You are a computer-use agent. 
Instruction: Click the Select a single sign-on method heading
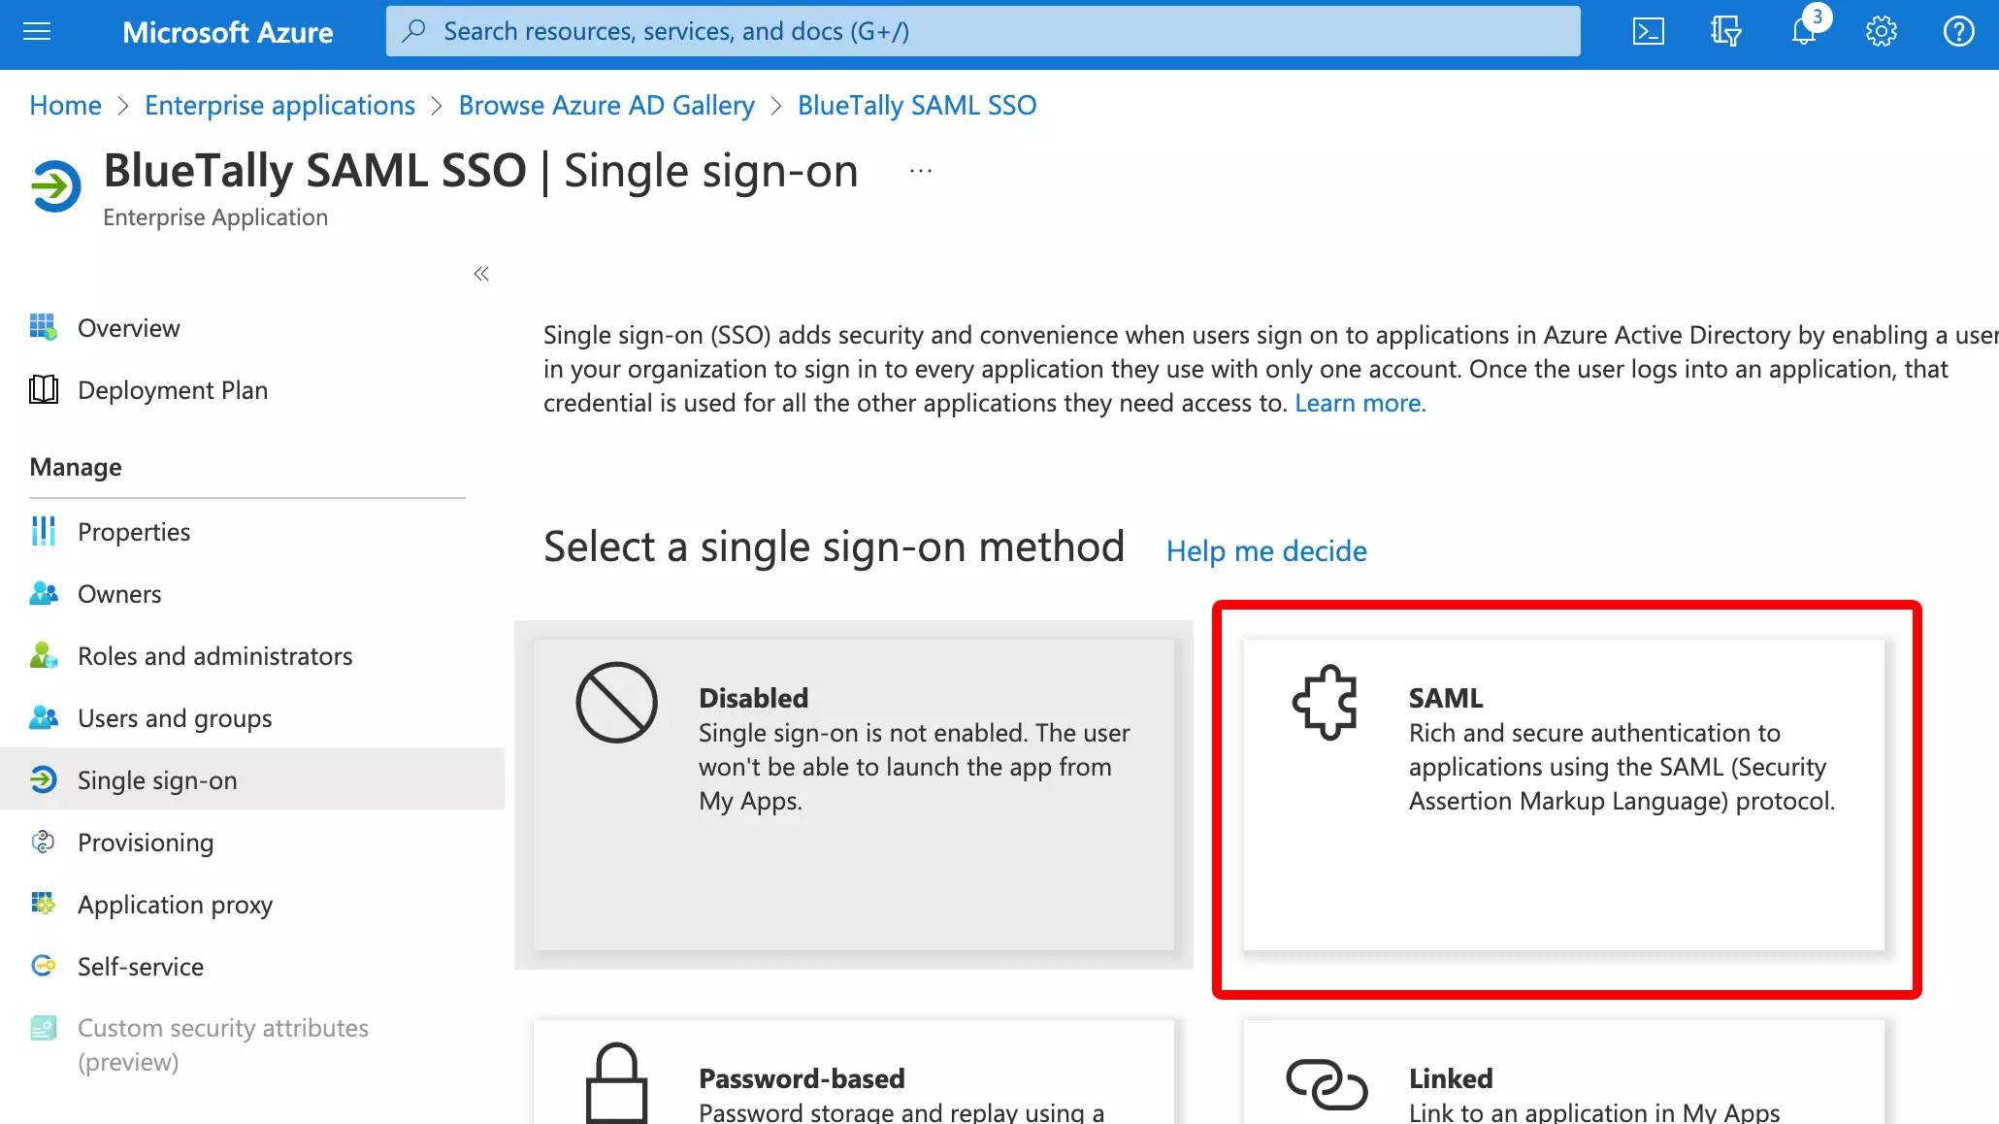[834, 547]
